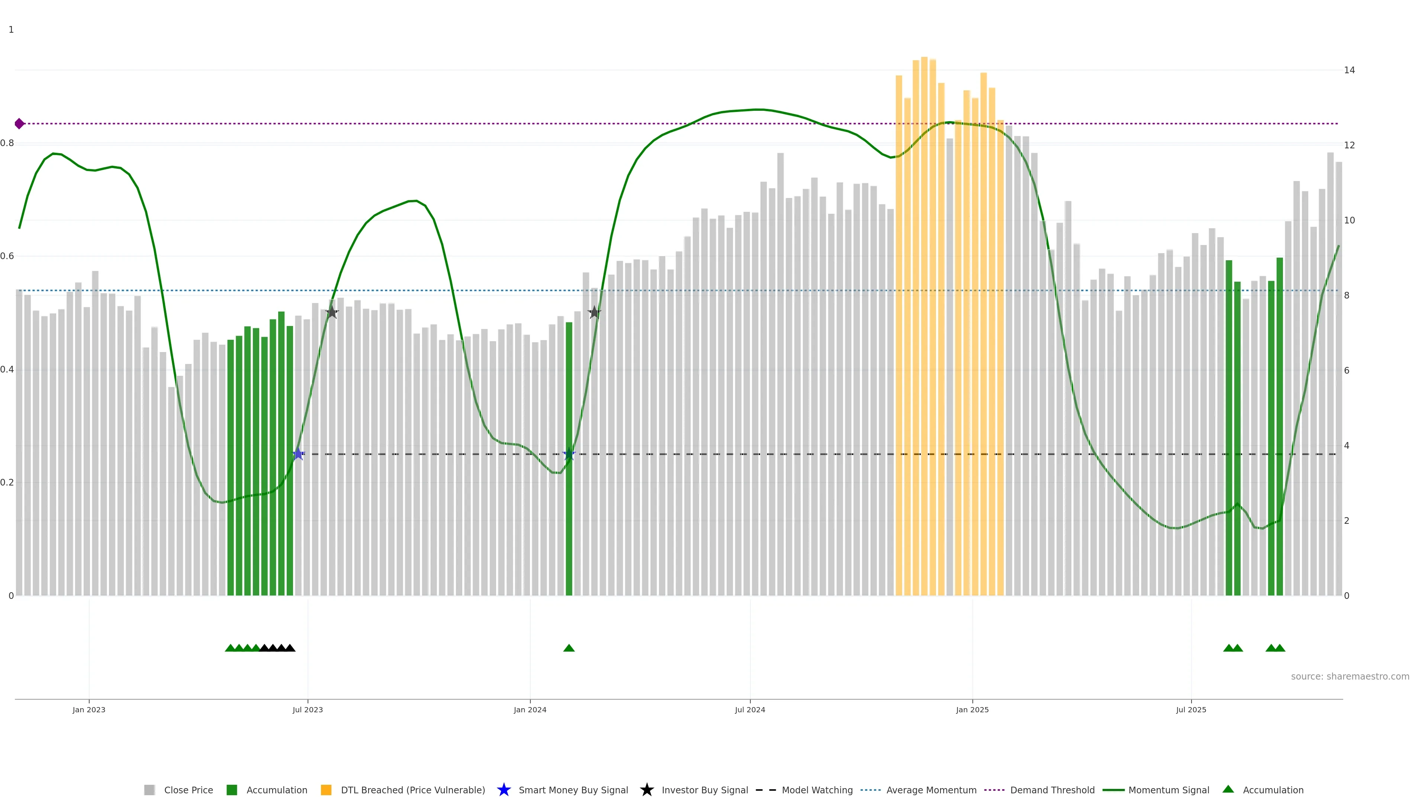The height and width of the screenshot is (803, 1428).
Task: Click the first blue Smart Money star on chart
Action: (x=298, y=454)
